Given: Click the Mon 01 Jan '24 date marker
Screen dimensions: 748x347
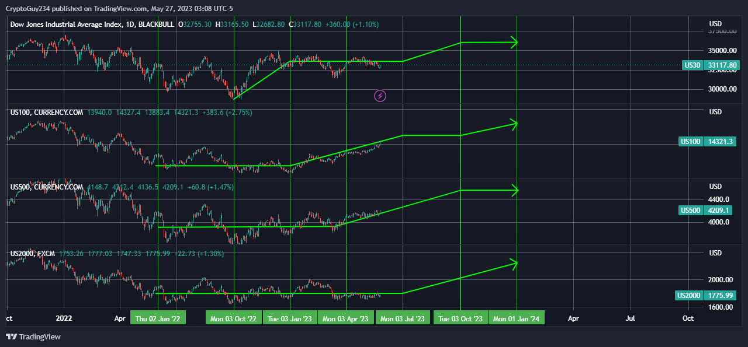Looking at the screenshot, I should (x=517, y=318).
